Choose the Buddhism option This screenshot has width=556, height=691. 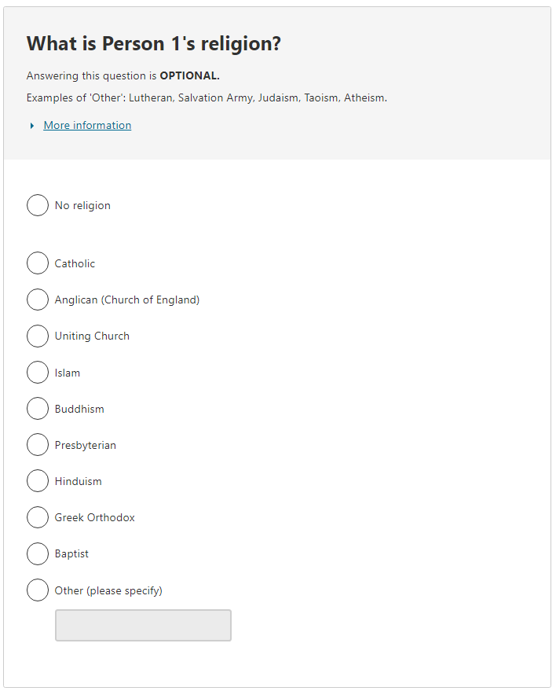click(38, 409)
